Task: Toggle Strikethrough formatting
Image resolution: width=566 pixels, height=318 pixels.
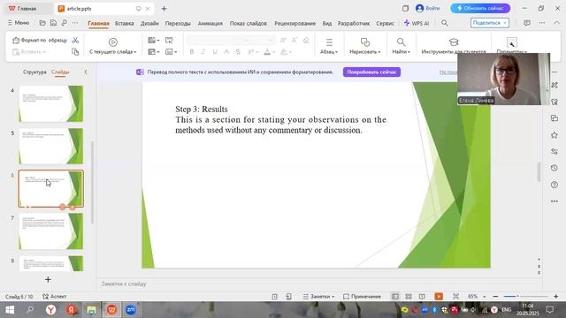Action: click(x=238, y=52)
